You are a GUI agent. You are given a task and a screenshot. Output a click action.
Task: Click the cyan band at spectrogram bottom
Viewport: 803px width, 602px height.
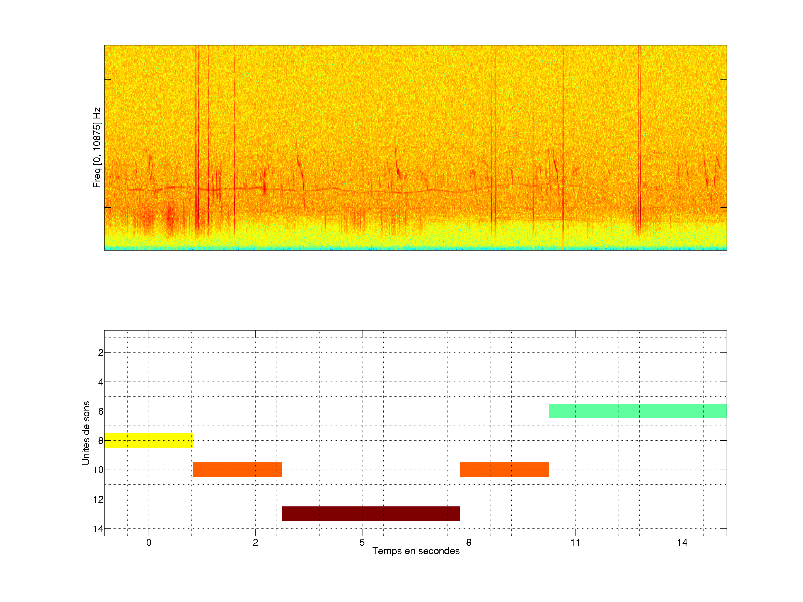[415, 249]
